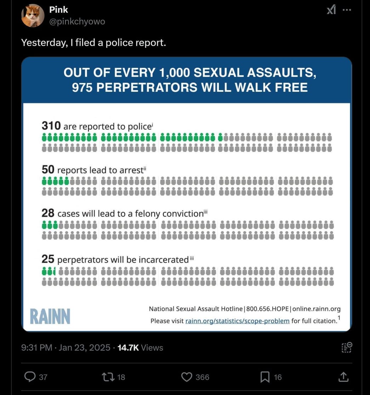This screenshot has height=395, width=370.
Task: Open the @pinkchyowo handle link
Action: click(77, 22)
